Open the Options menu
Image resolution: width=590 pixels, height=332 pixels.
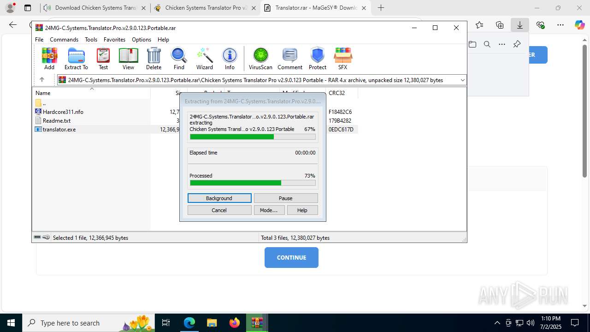142,40
